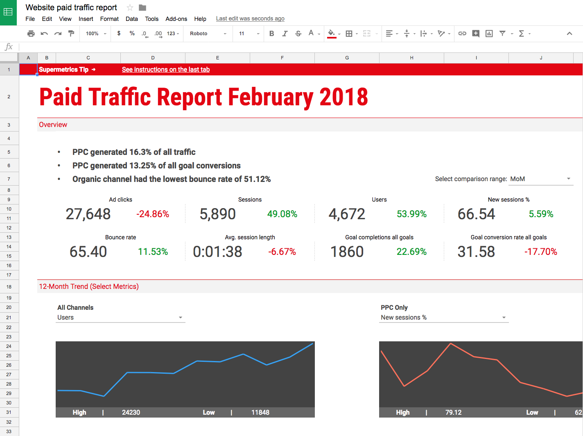The height and width of the screenshot is (436, 583).
Task: Select the All Channels Users trend chart
Action: pyautogui.click(x=185, y=379)
